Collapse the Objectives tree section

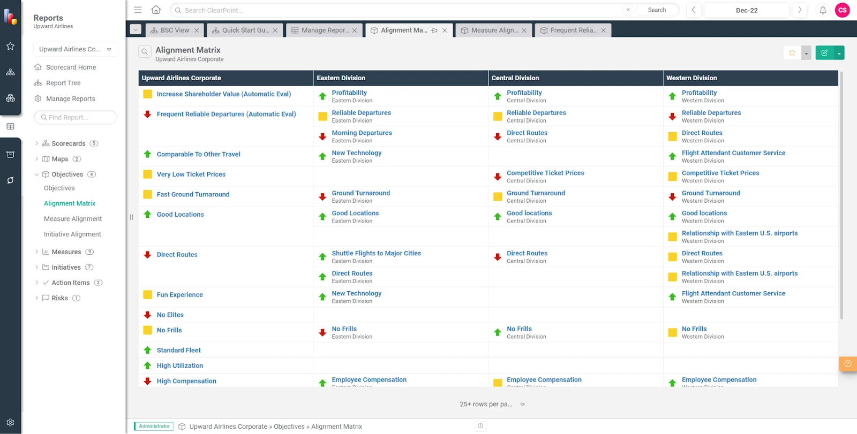click(x=36, y=174)
